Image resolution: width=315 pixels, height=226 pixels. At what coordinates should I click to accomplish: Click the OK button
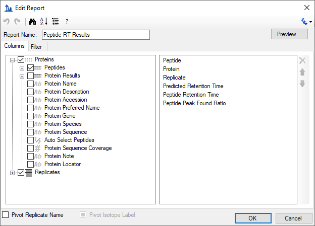click(252, 218)
